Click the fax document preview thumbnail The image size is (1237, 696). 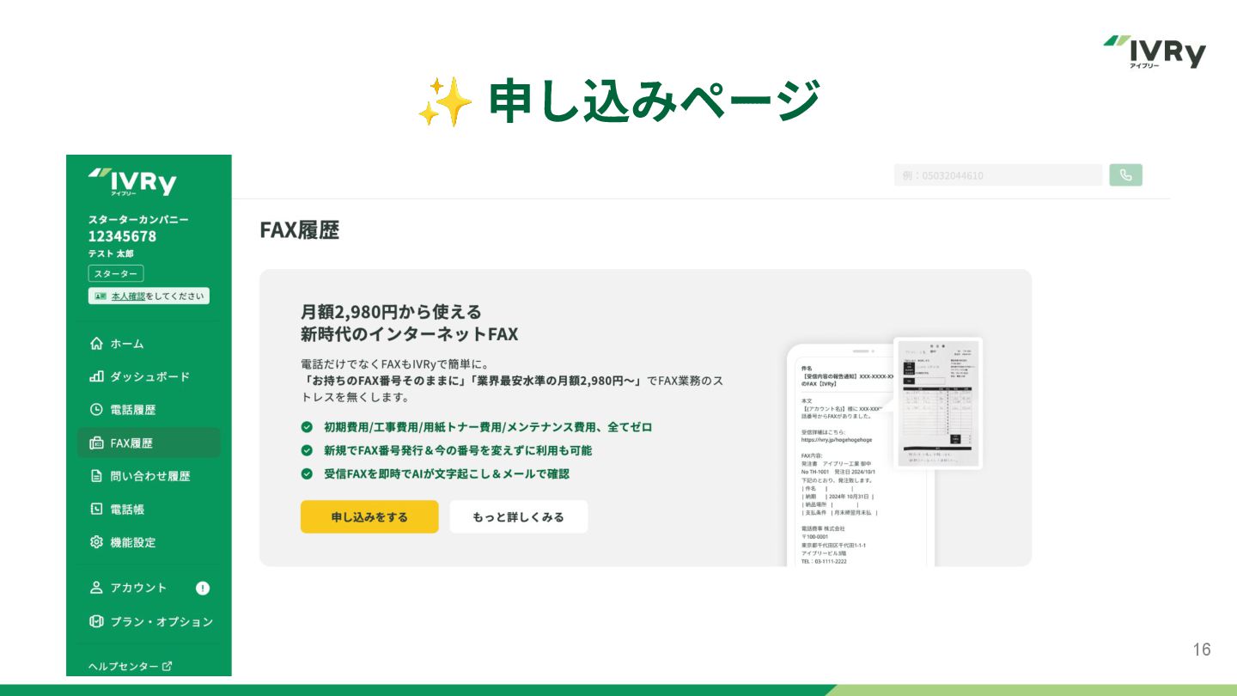pyautogui.click(x=937, y=403)
